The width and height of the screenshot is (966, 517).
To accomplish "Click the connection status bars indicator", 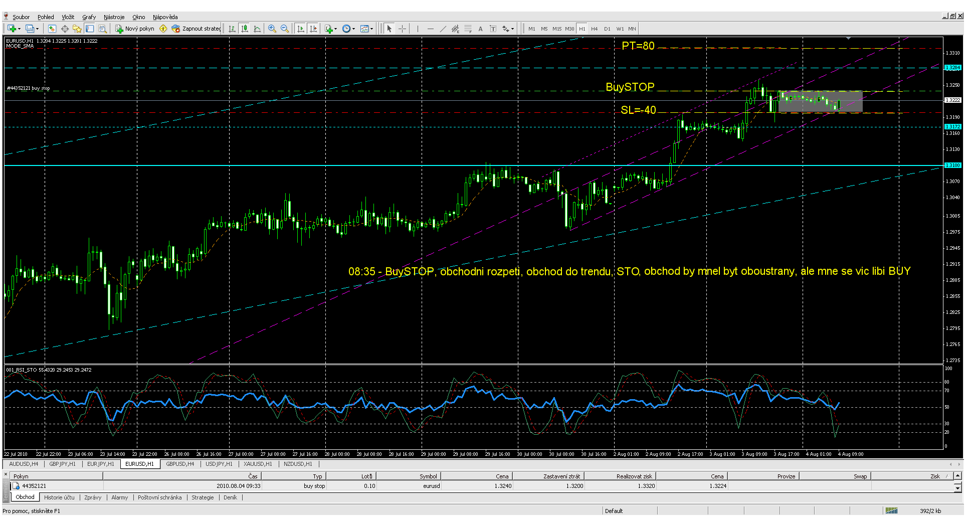I will click(x=891, y=511).
